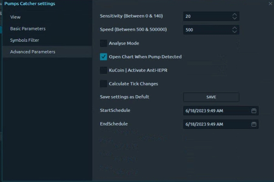Enable Calculate Tick Changes checkbox
The image size is (274, 182).
click(103, 84)
